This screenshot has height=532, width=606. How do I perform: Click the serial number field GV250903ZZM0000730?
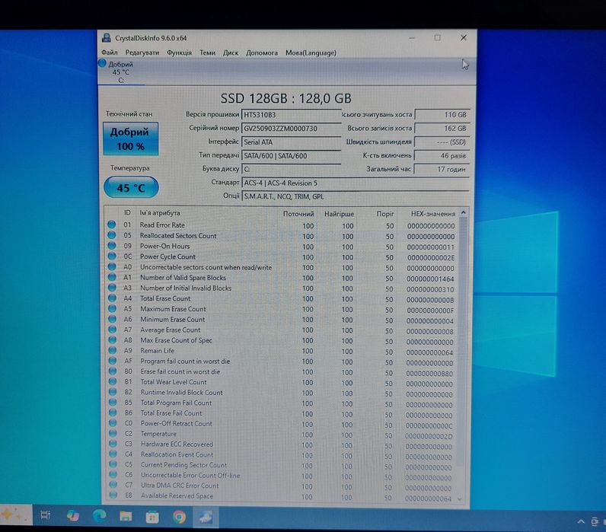pyautogui.click(x=291, y=129)
